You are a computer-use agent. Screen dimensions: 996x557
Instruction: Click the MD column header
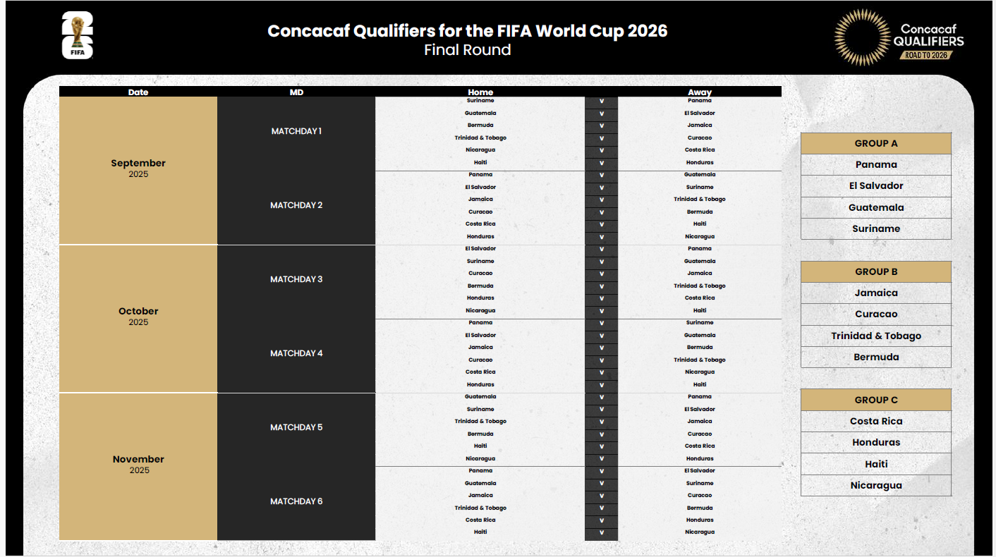point(296,92)
